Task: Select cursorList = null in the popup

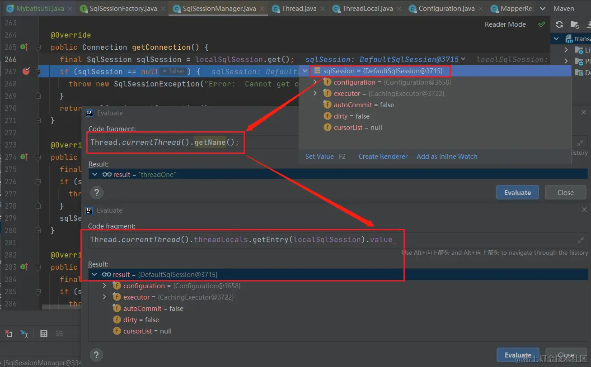Action: tap(353, 128)
